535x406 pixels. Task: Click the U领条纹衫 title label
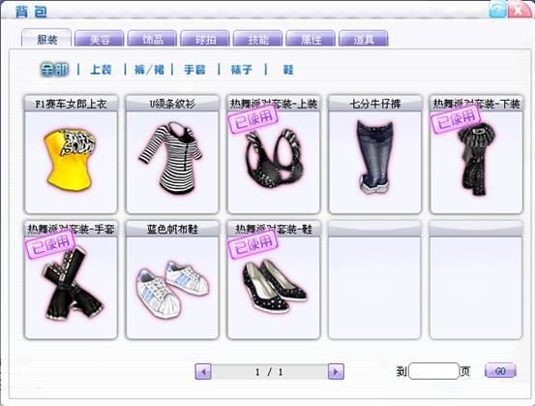pyautogui.click(x=172, y=104)
